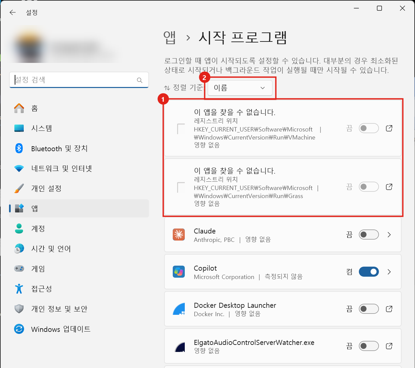
Task: Minimize the 설정 window
Action: 357,8
